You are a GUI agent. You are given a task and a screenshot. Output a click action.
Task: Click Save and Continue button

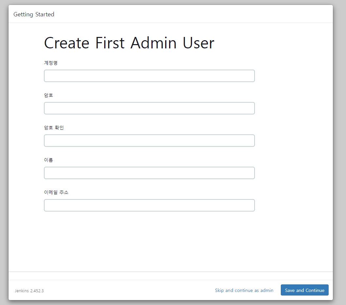point(304,290)
